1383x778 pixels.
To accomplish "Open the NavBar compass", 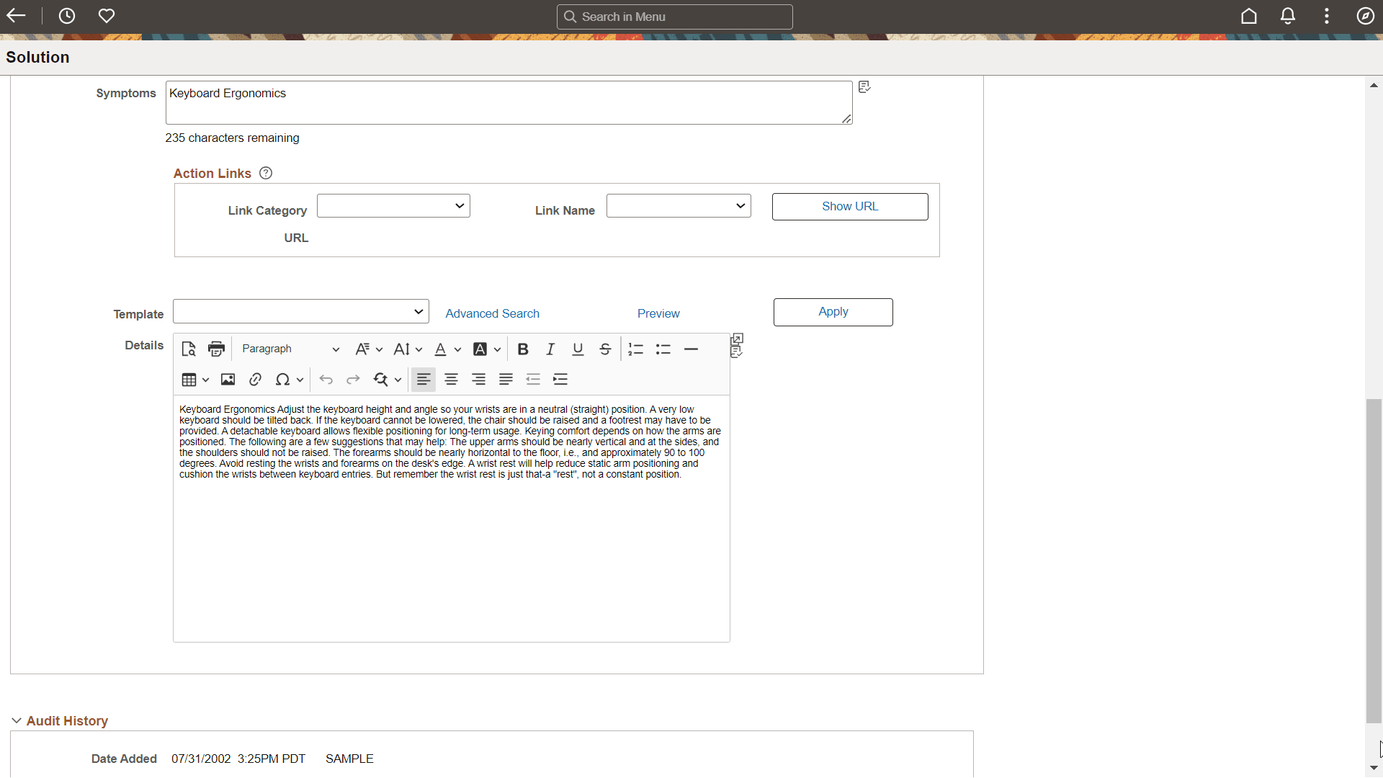I will 1366,15.
